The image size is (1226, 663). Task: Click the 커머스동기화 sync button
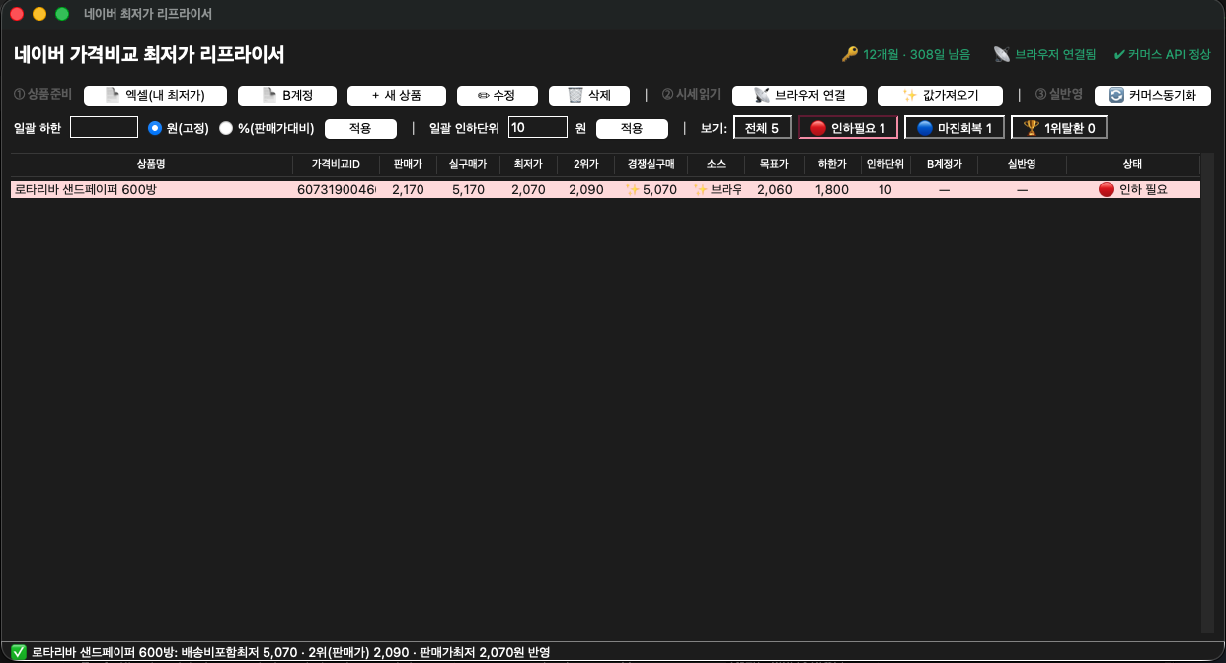pyautogui.click(x=1152, y=95)
